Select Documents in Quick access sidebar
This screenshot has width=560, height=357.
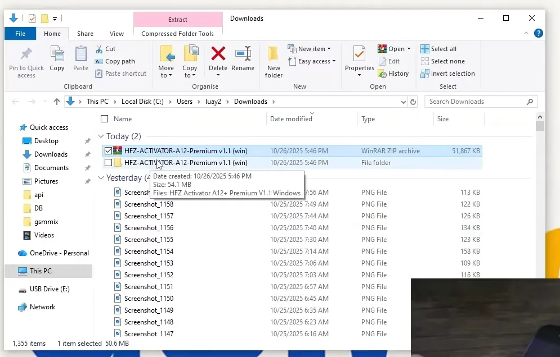pos(51,168)
